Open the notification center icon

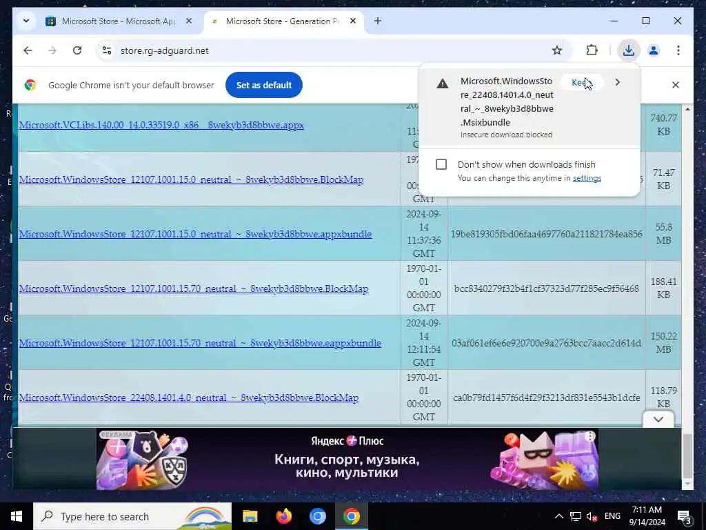click(685, 516)
